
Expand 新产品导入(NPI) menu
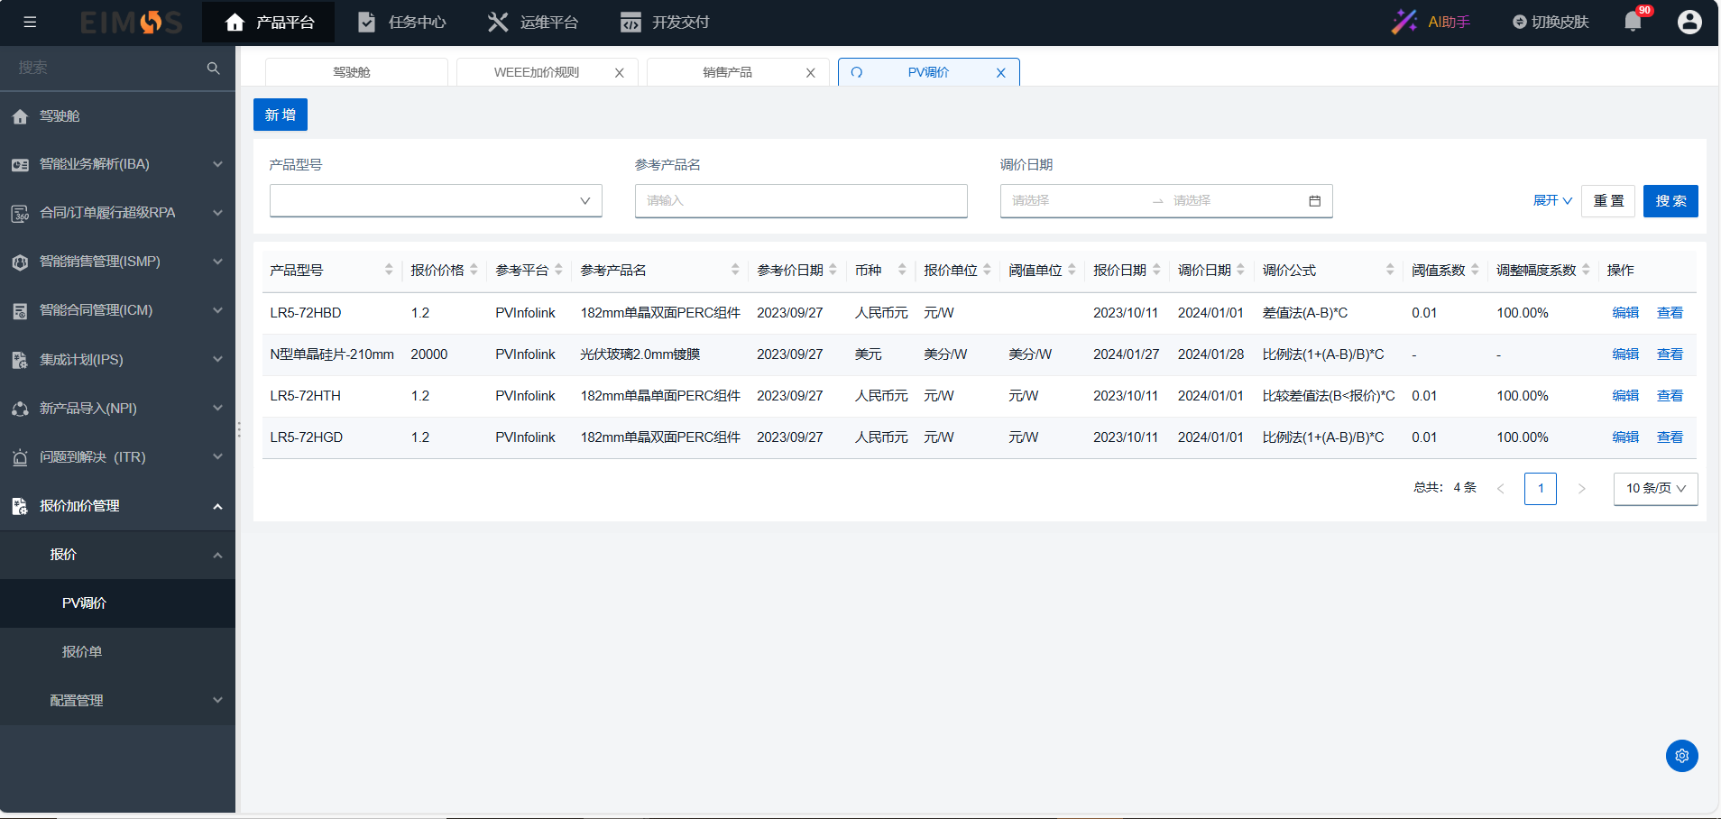click(117, 408)
